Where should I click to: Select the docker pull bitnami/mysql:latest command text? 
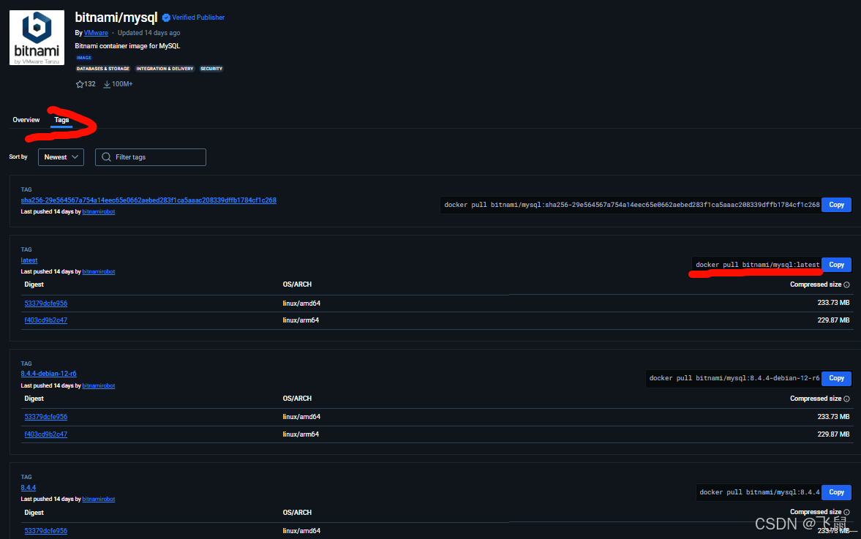click(757, 265)
